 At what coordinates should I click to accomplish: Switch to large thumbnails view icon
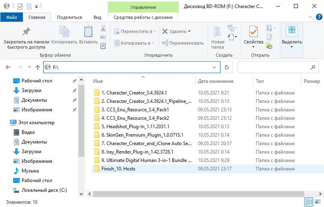[318, 202]
